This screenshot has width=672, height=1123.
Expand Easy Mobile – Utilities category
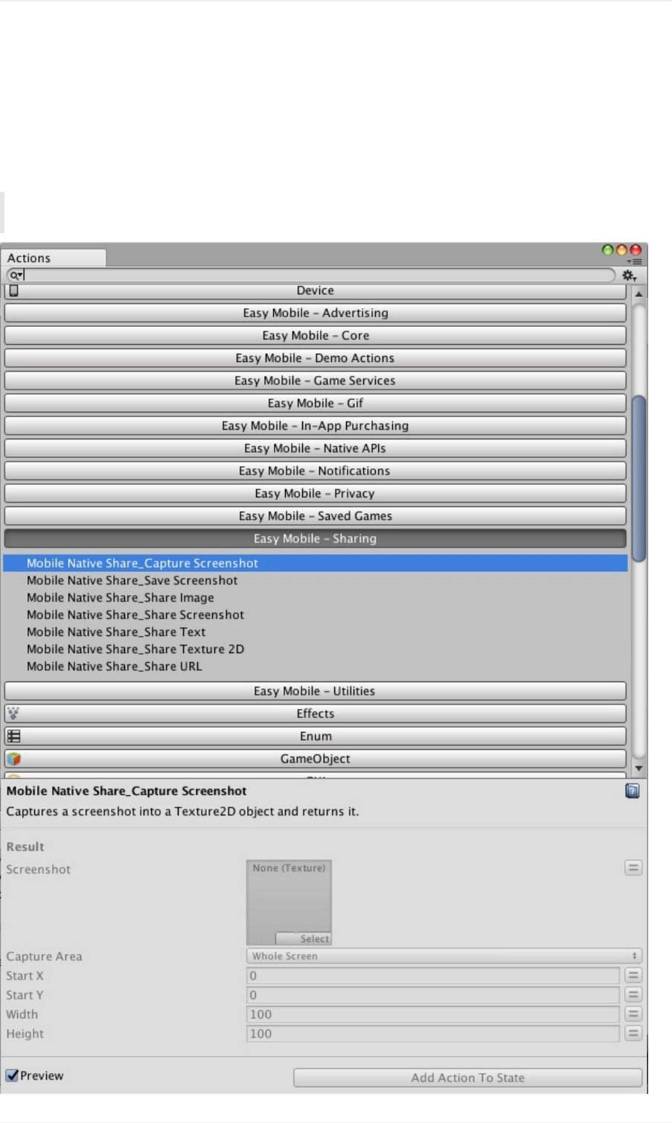pyautogui.click(x=316, y=691)
